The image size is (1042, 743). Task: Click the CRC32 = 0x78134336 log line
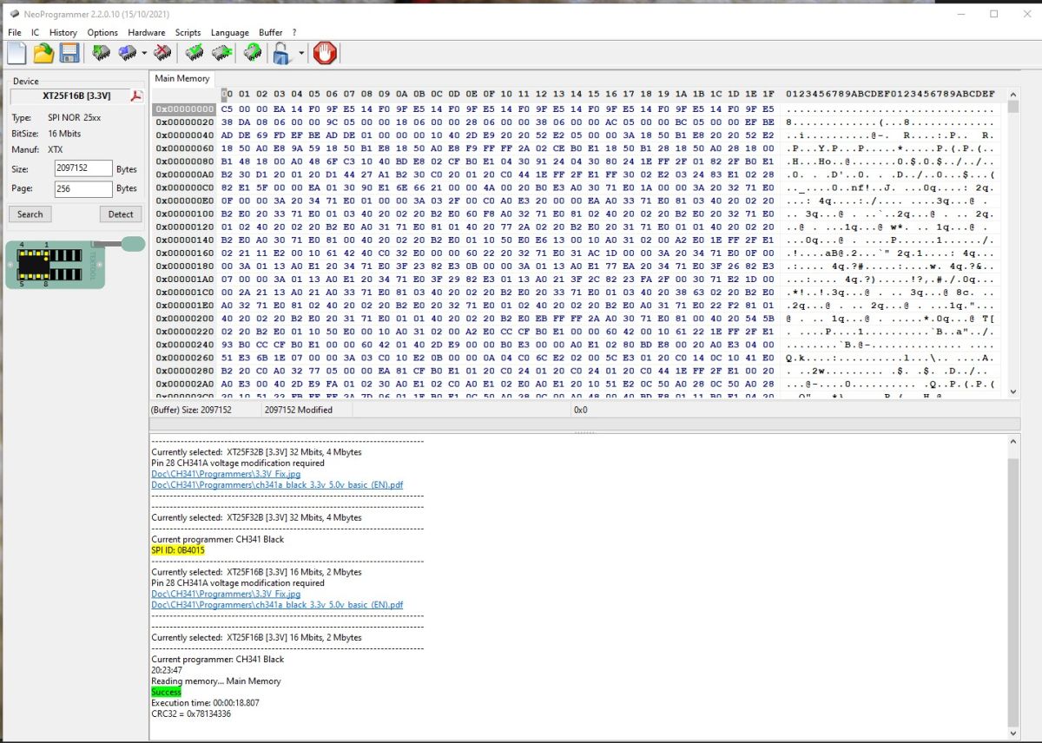pos(191,713)
